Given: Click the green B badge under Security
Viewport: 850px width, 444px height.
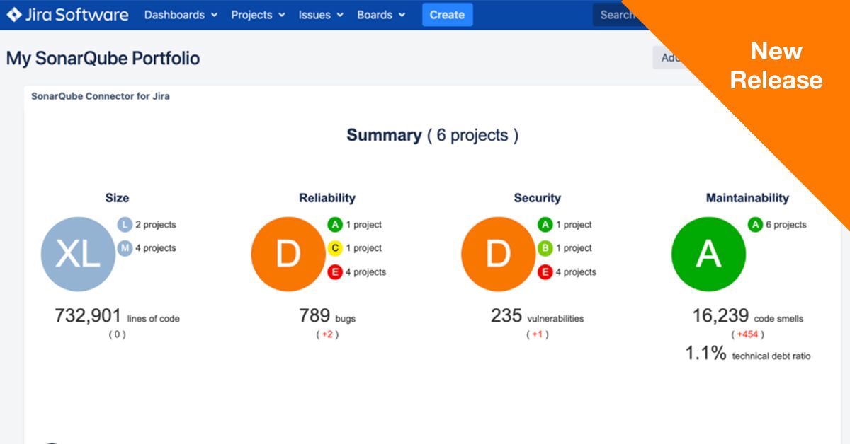Looking at the screenshot, I should [x=545, y=248].
